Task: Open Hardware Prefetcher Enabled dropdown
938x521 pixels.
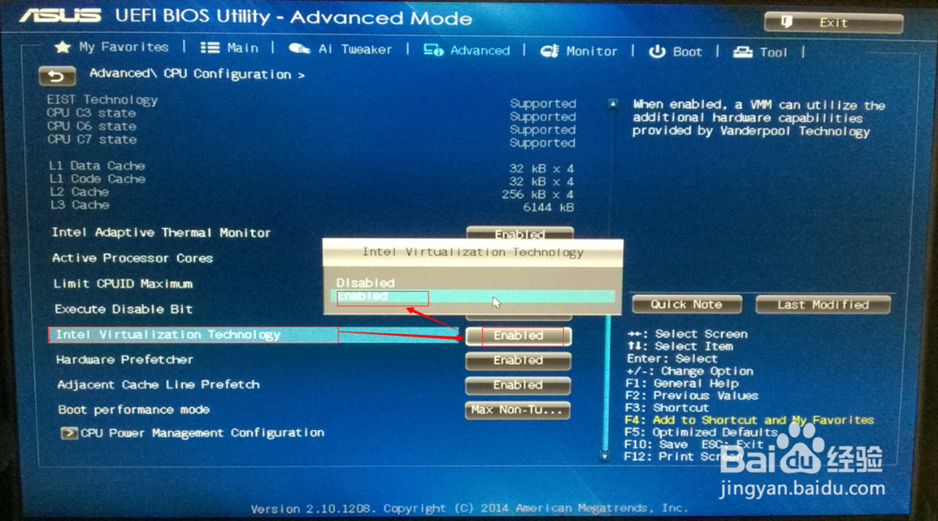Action: pyautogui.click(x=518, y=360)
